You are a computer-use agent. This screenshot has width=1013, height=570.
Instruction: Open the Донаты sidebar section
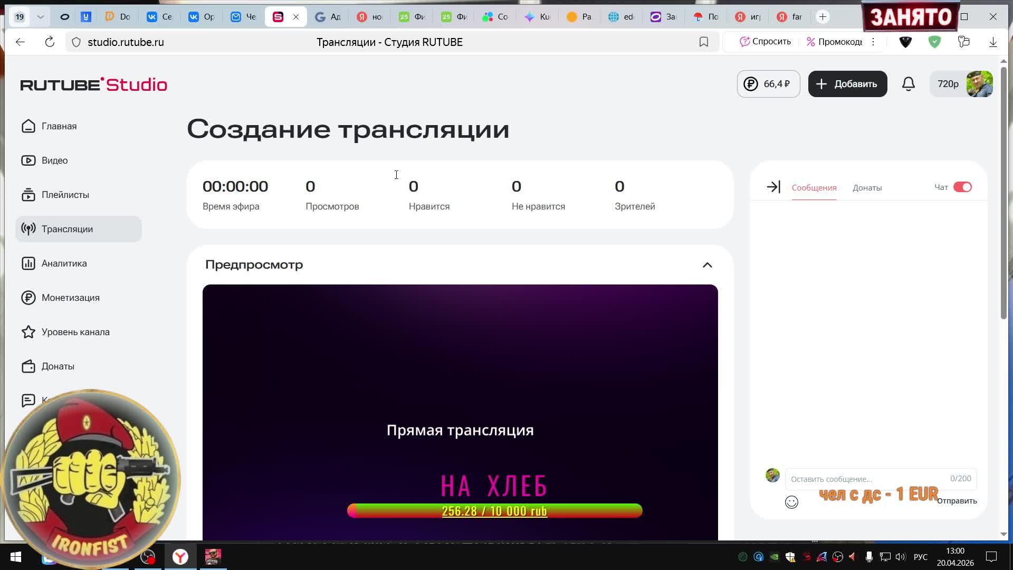pyautogui.click(x=59, y=366)
